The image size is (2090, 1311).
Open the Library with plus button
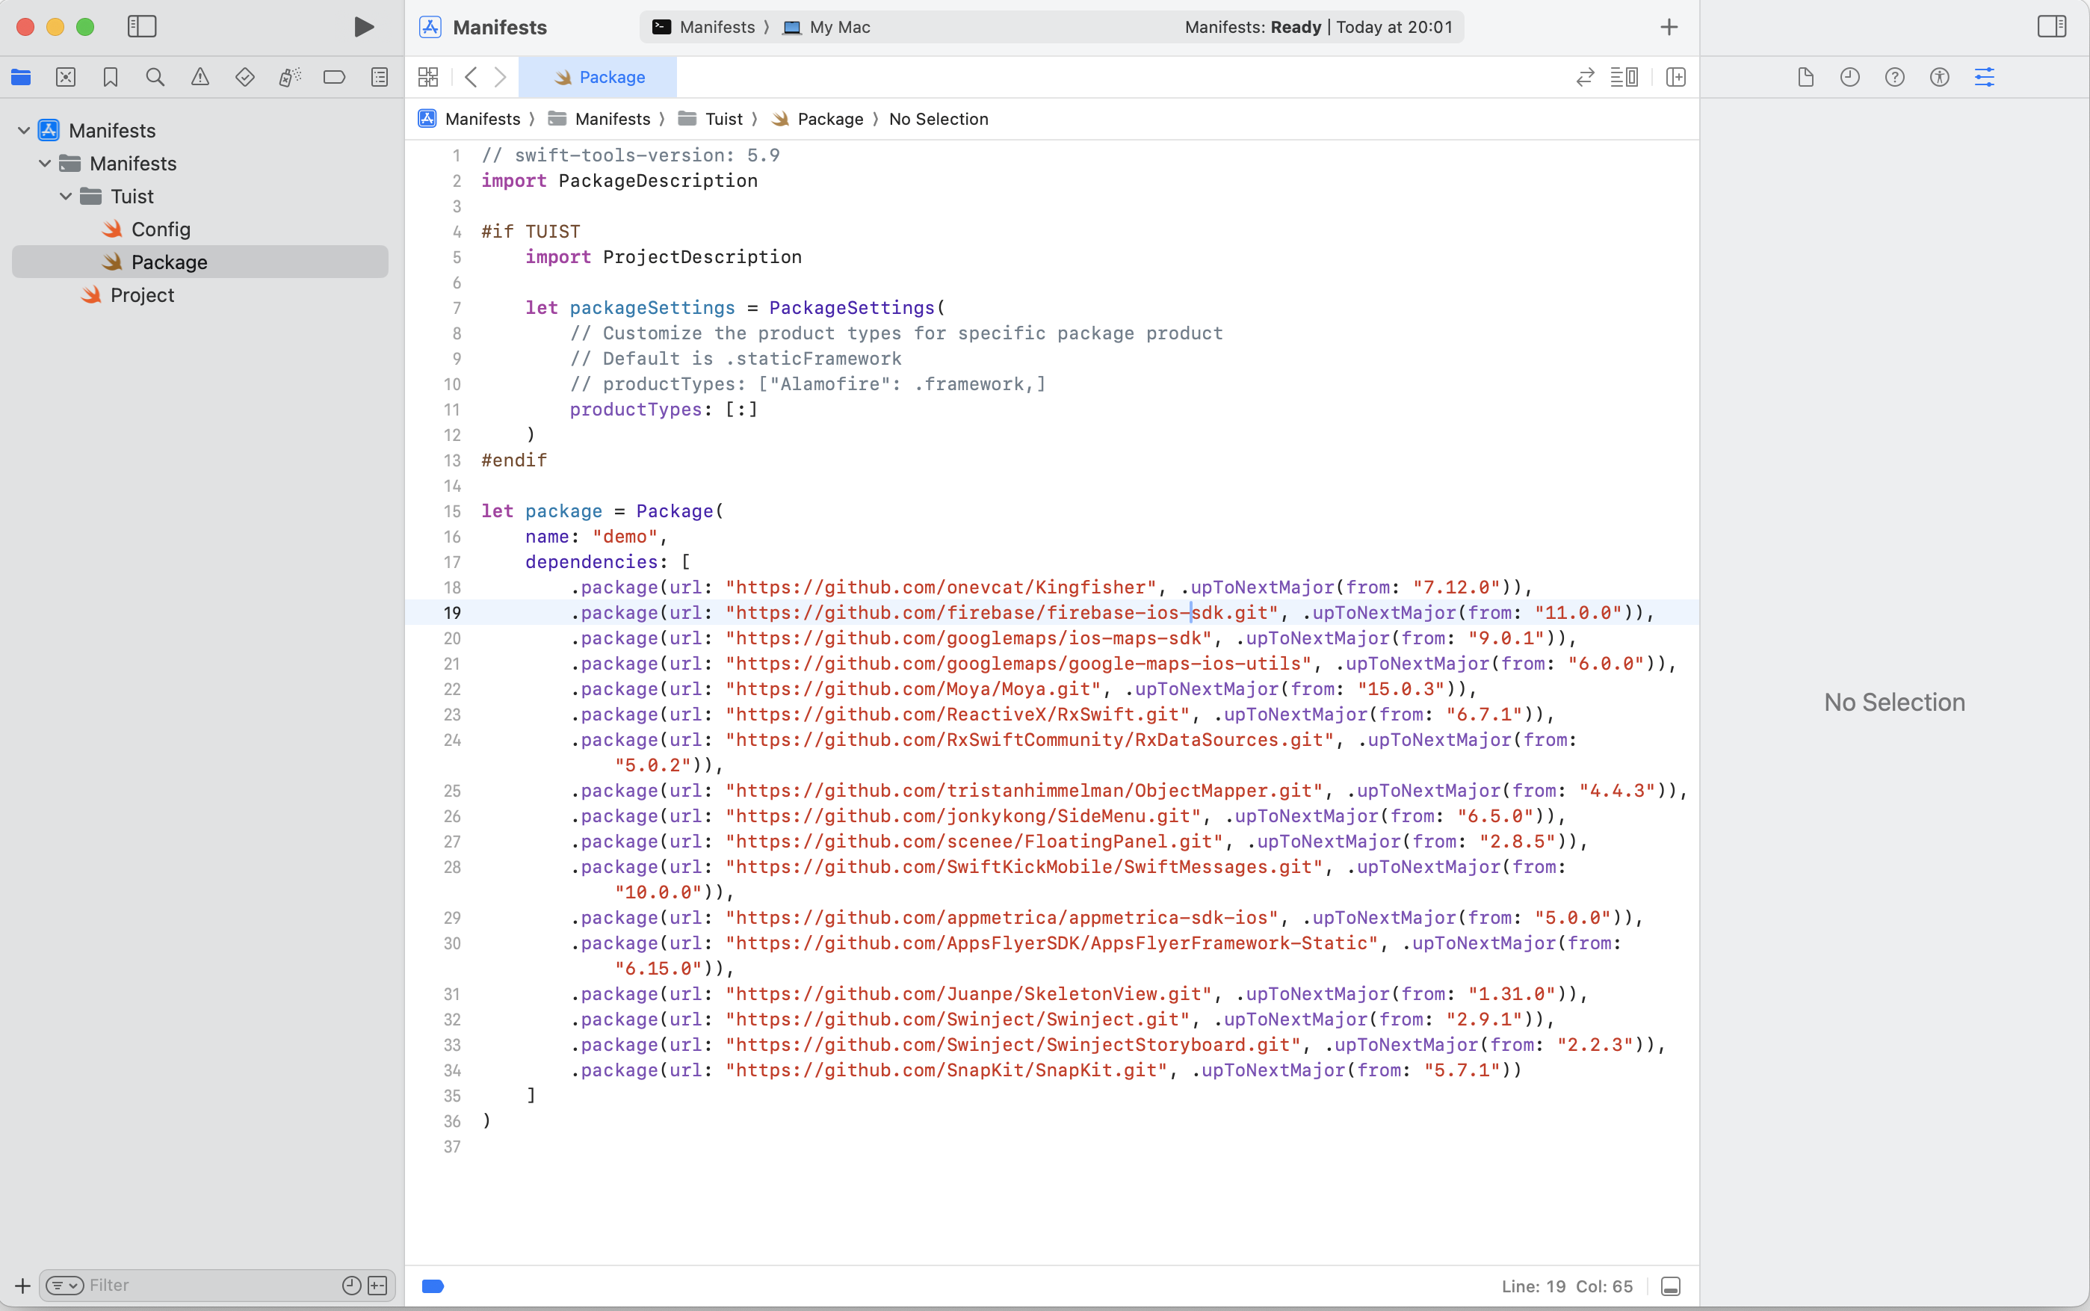[1669, 27]
